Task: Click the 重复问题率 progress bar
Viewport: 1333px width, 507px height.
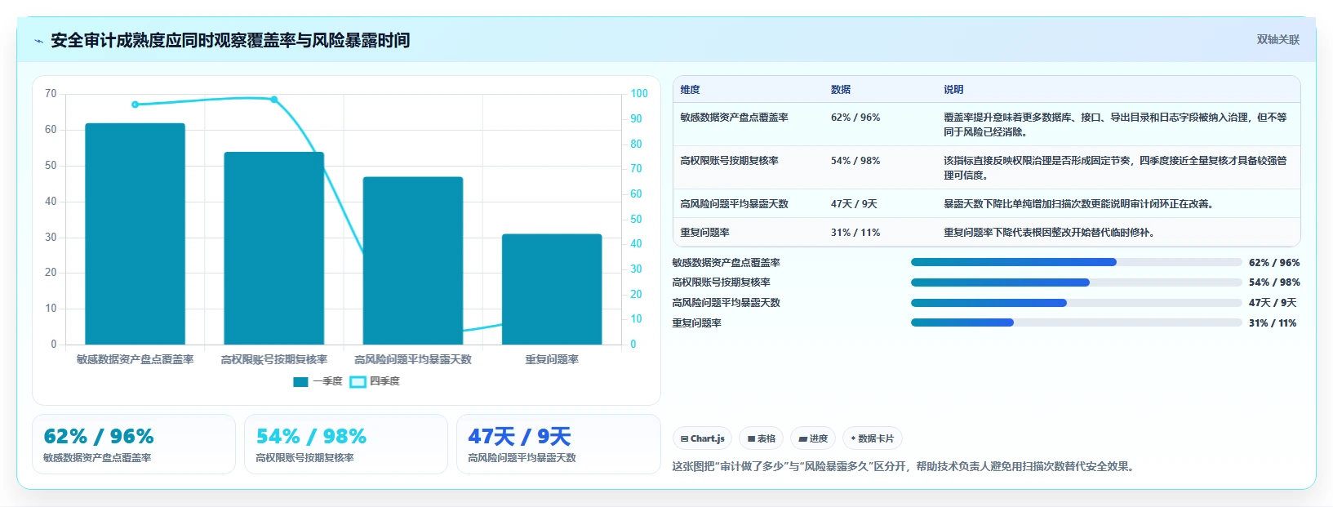Action: (x=1076, y=322)
